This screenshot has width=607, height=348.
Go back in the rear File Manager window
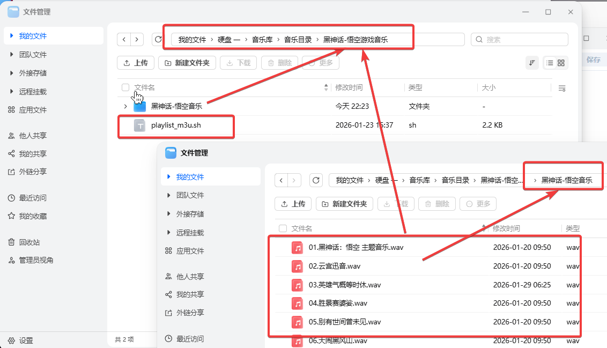(124, 40)
